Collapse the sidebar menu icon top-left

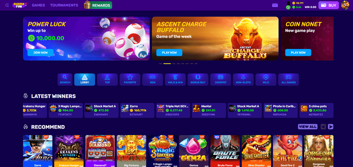(7, 5)
